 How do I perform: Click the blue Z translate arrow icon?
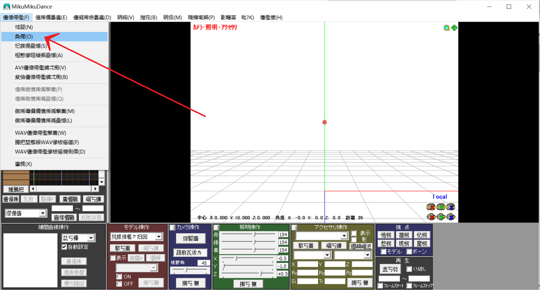(451, 217)
